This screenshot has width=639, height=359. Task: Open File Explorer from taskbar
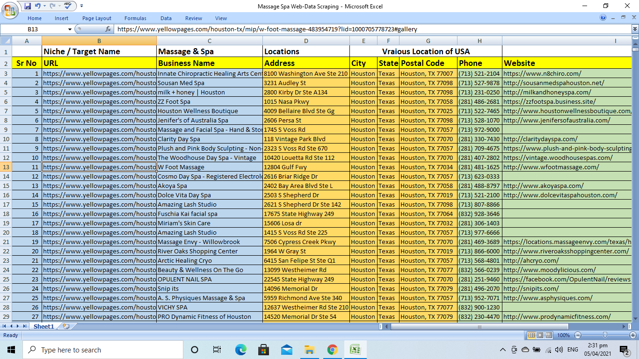[309, 350]
